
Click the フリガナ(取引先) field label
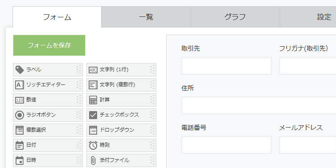(303, 48)
